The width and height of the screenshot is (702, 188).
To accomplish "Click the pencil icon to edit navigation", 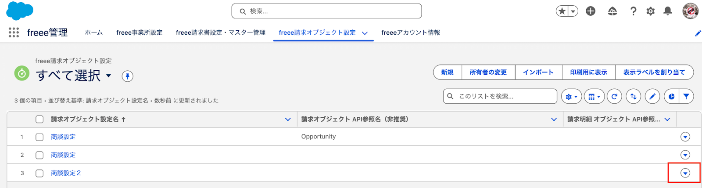I will click(698, 33).
